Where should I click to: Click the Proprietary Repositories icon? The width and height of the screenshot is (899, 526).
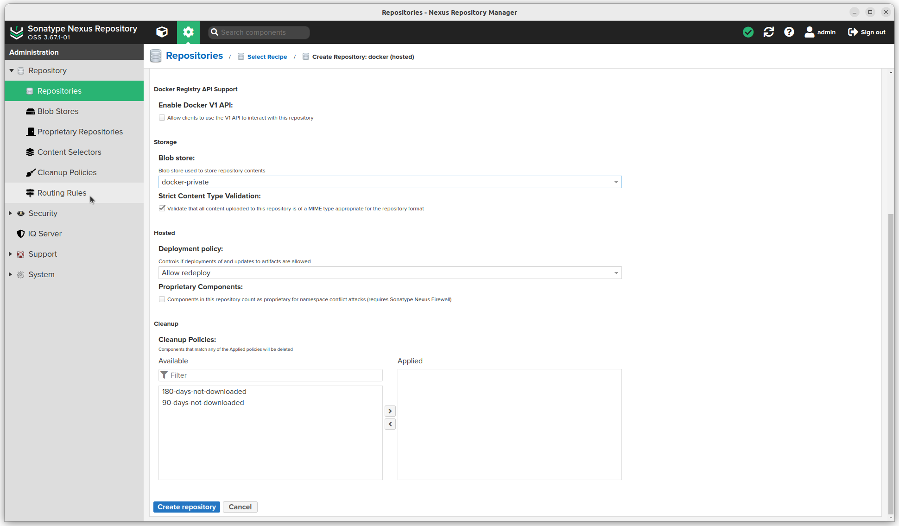click(x=31, y=132)
